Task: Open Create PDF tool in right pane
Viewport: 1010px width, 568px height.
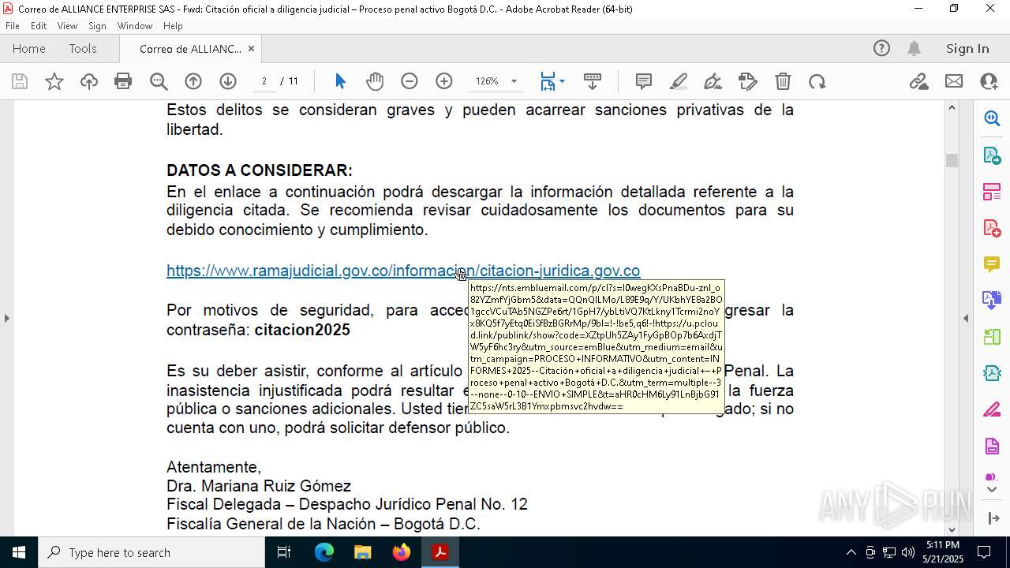Action: point(992,228)
